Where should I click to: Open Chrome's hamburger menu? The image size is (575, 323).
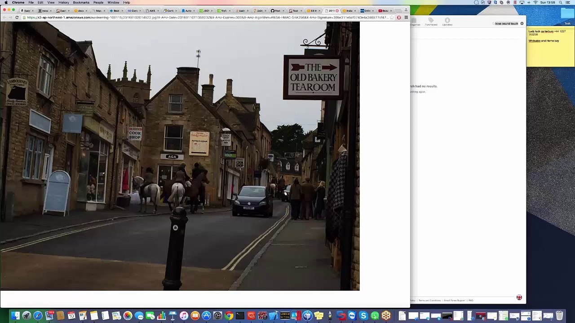[x=406, y=17]
